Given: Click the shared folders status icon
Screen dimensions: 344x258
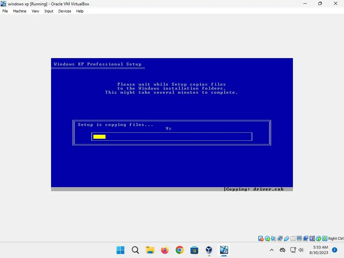Looking at the screenshot, I should point(293,239).
